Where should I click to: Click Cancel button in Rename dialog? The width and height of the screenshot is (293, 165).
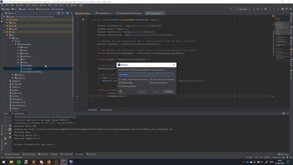coord(168,92)
